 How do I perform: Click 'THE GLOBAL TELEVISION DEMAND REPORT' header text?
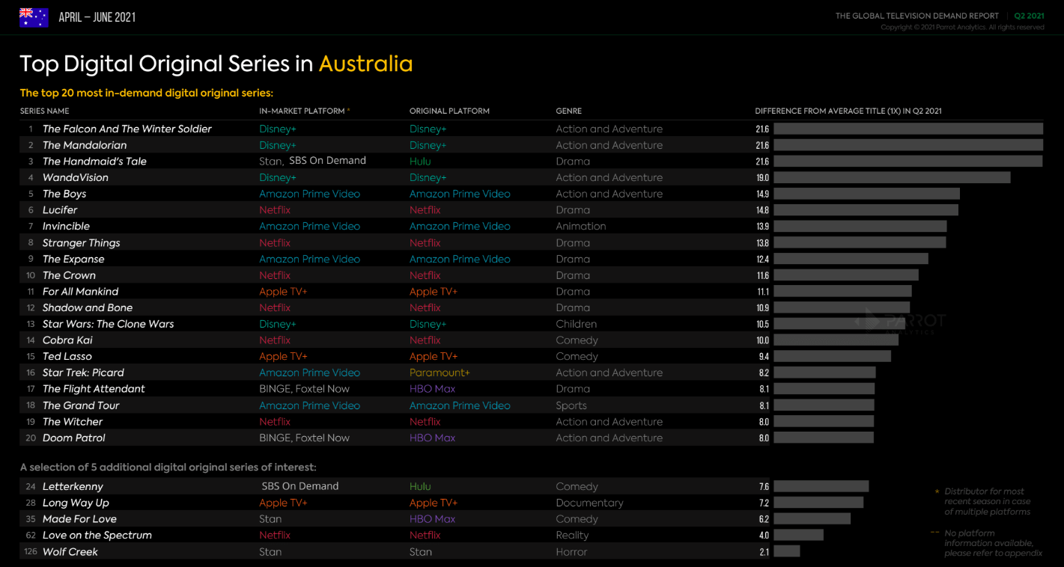click(x=917, y=16)
